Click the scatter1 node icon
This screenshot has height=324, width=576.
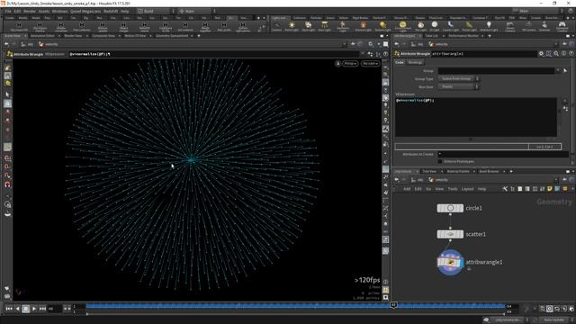click(450, 234)
